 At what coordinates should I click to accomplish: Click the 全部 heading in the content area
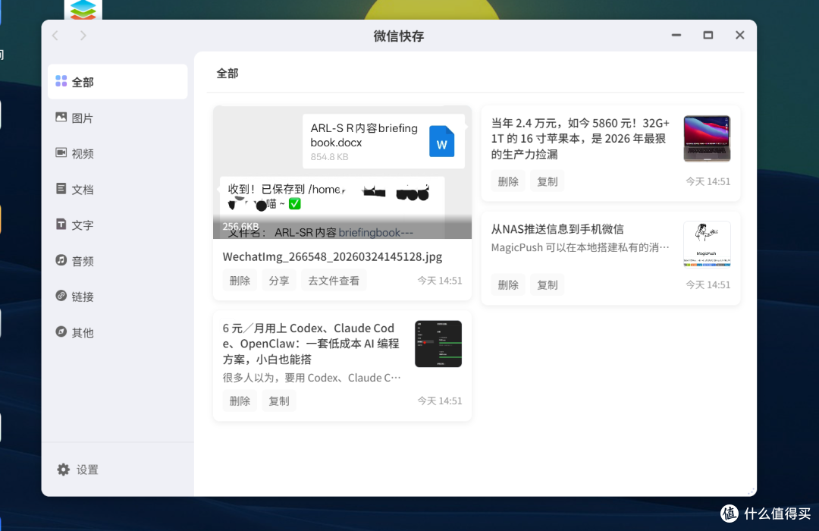click(227, 73)
